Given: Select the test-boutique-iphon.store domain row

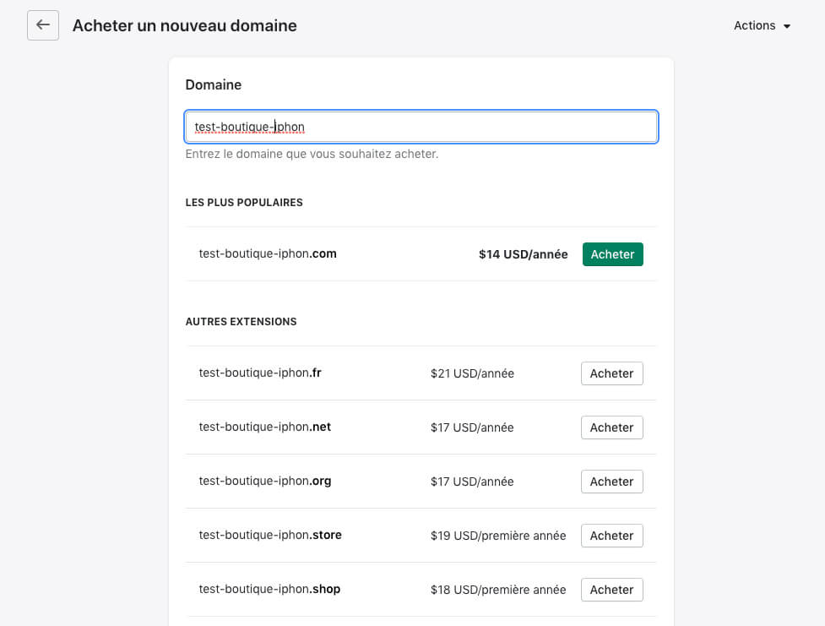Looking at the screenshot, I should (x=421, y=536).
